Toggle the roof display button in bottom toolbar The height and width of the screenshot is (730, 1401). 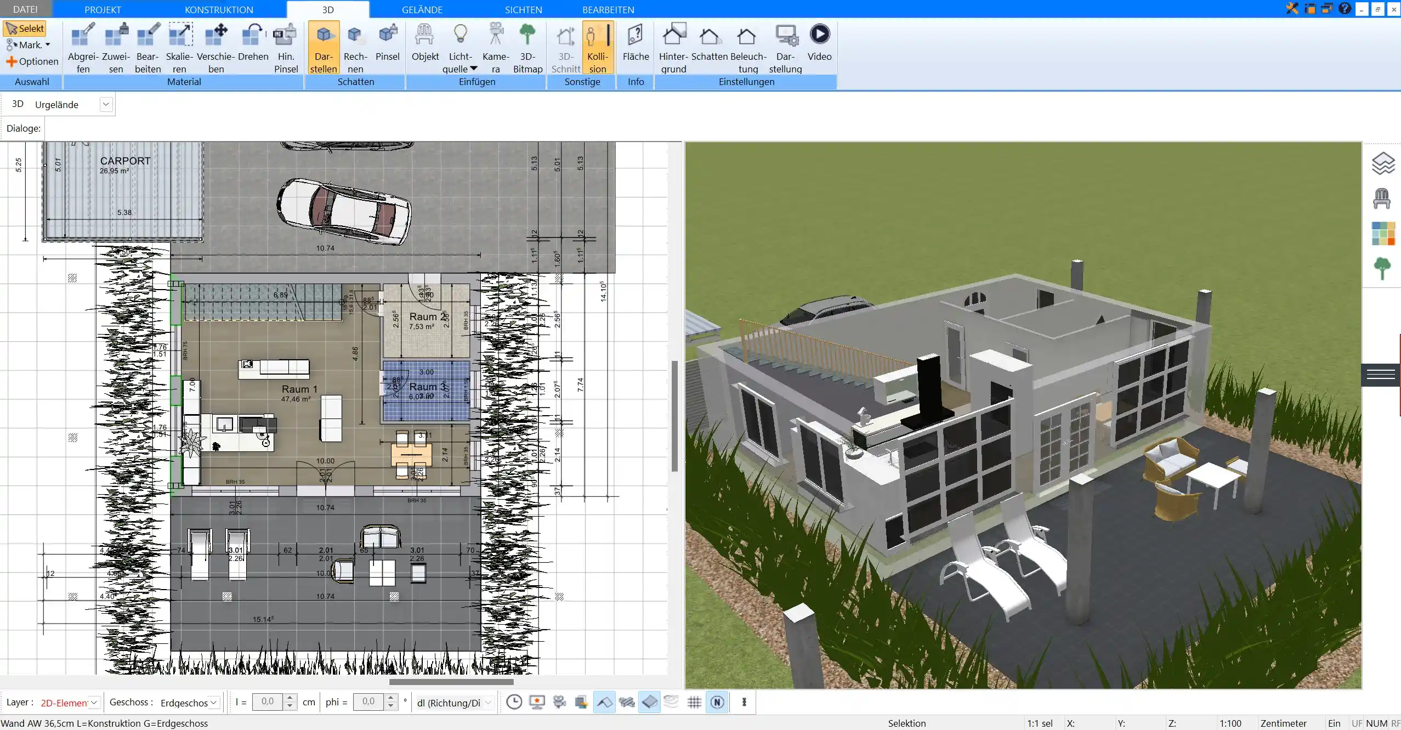pos(604,702)
